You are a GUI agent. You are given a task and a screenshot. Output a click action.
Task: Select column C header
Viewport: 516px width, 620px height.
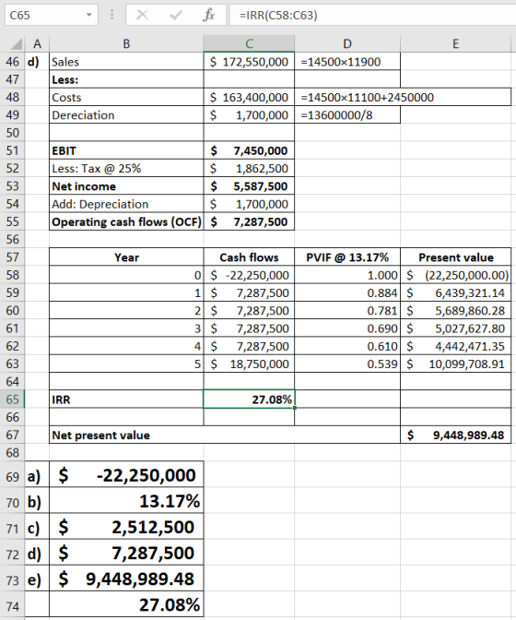coord(249,44)
